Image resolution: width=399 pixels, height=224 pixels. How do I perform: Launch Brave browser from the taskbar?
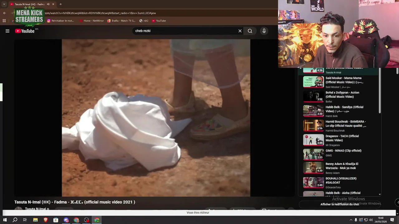(46, 220)
